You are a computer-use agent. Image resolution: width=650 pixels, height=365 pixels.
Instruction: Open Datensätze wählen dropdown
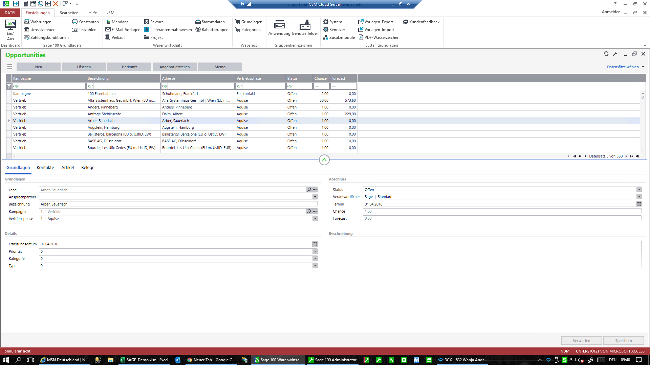pyautogui.click(x=625, y=67)
